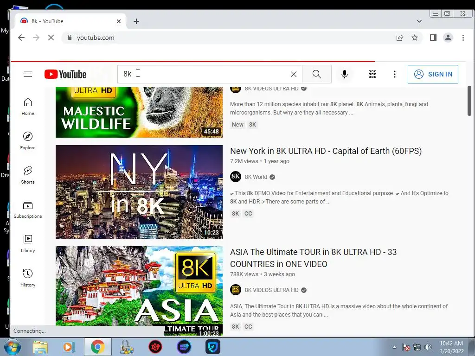This screenshot has height=356, width=475.
Task: Click the New badge on wildlife video
Action: (237, 125)
